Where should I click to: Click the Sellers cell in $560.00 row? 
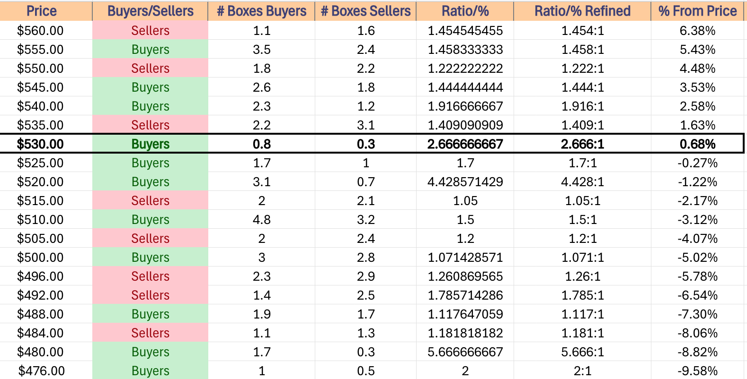coord(150,30)
